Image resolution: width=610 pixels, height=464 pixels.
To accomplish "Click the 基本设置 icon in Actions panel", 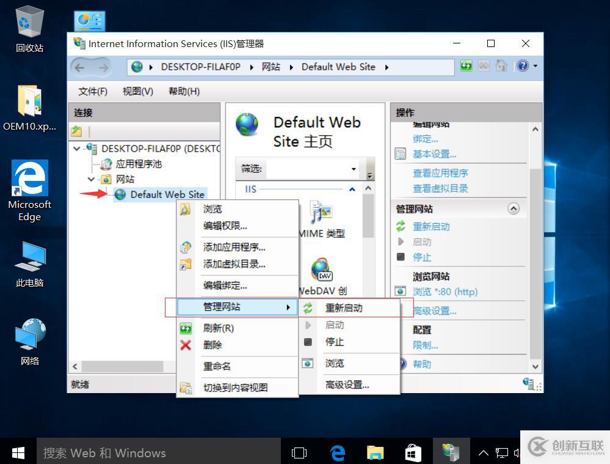I will click(400, 154).
